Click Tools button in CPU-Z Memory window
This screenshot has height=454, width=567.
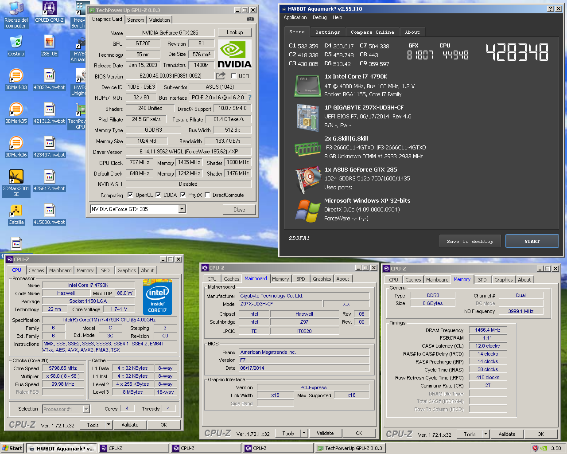point(470,434)
